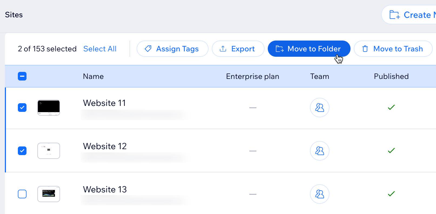This screenshot has width=436, height=214.
Task: Deselect the Website 12 checkbox
Action: [x=22, y=151]
